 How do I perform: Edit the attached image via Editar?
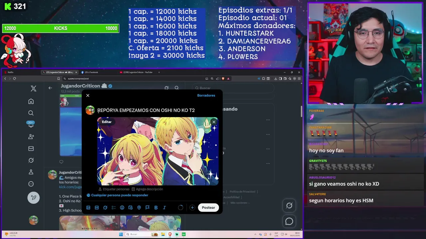[x=107, y=122]
